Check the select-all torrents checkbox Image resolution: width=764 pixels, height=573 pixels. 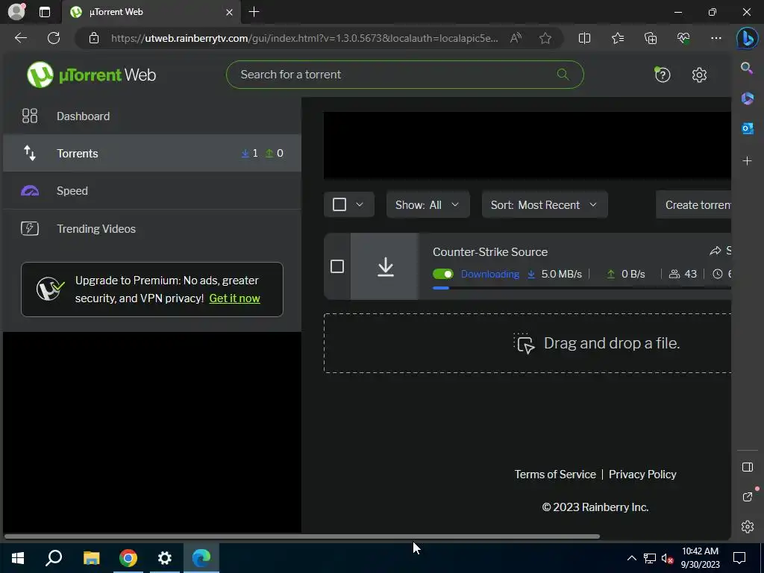(x=339, y=204)
